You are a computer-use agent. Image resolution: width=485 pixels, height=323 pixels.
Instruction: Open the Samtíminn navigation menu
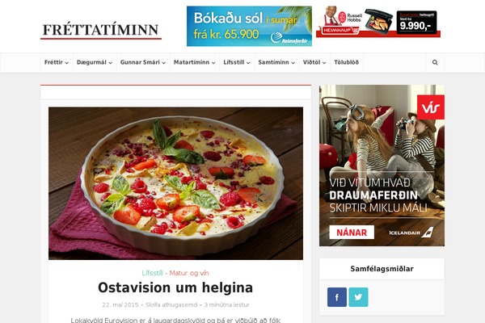pos(276,62)
